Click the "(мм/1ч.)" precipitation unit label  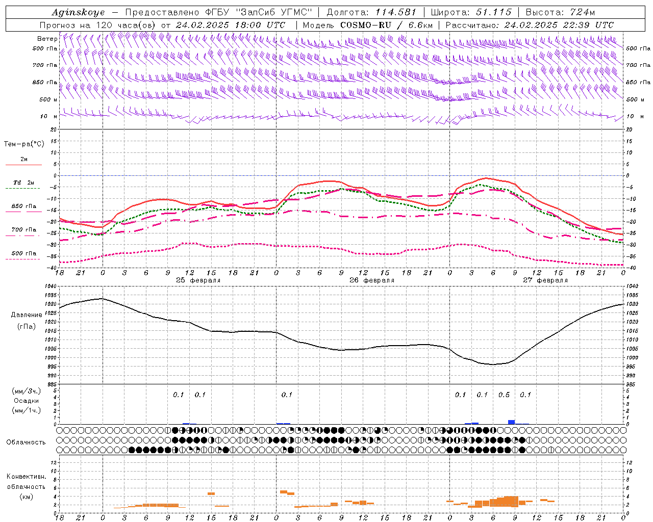(27, 410)
